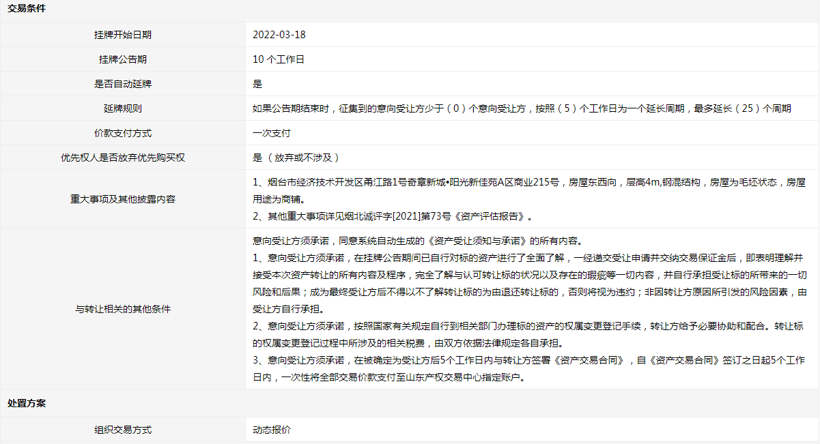Viewport: 820px width, 444px height.
Task: Click the 10 个工作日 value
Action: pos(278,59)
